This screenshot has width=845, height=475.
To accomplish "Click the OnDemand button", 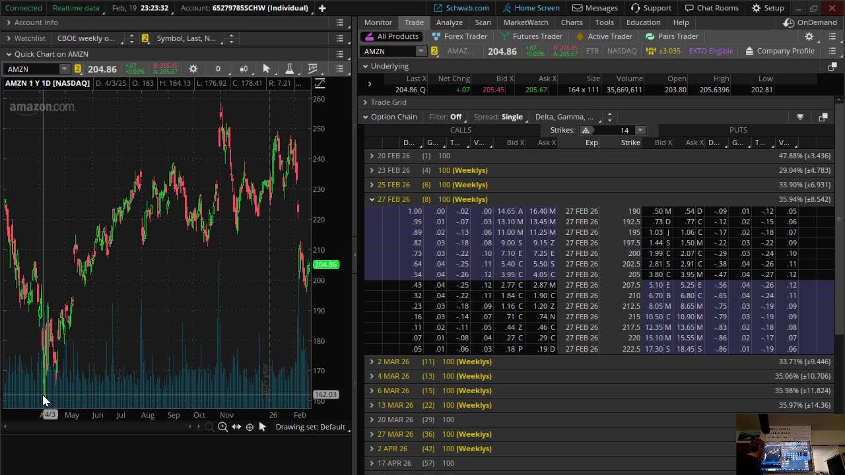I will click(x=810, y=22).
